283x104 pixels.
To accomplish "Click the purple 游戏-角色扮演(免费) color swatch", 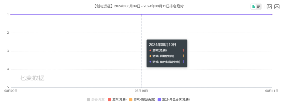I will 159,100.
